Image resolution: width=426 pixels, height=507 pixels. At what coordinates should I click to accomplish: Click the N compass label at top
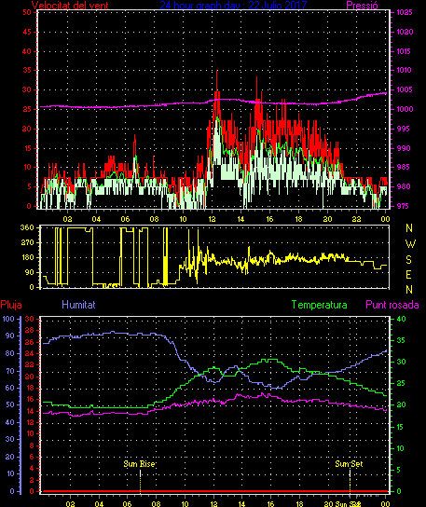click(x=409, y=228)
